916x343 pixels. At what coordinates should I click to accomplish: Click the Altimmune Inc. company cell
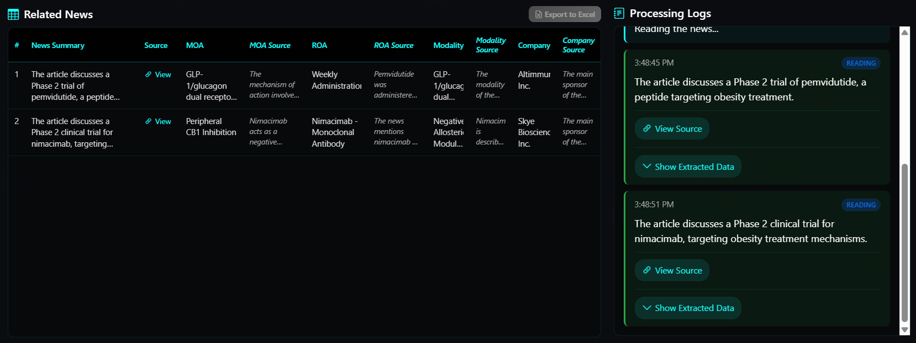click(534, 80)
